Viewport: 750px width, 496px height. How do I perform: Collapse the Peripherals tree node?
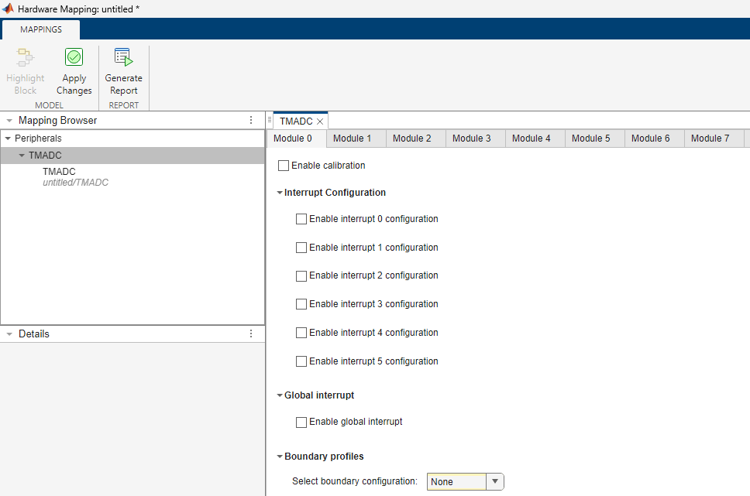[x=8, y=139]
